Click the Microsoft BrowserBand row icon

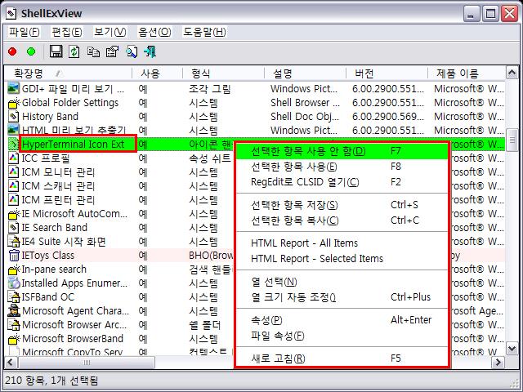(x=13, y=339)
